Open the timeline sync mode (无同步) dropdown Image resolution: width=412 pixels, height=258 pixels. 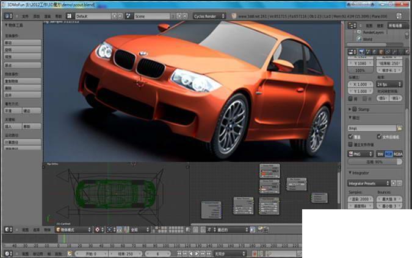tap(230, 254)
